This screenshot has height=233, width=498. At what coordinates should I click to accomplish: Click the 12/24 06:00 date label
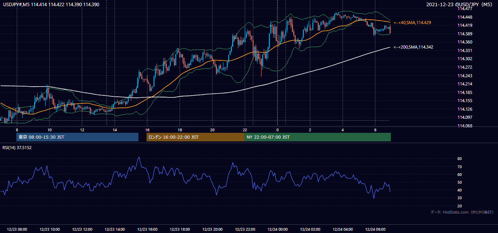click(x=375, y=230)
